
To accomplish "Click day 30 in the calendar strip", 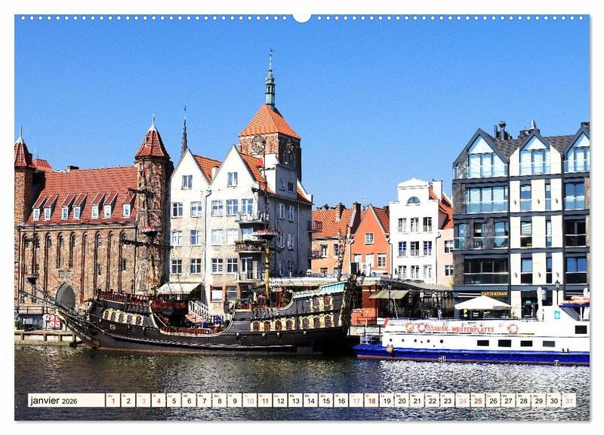I will coord(554,400).
